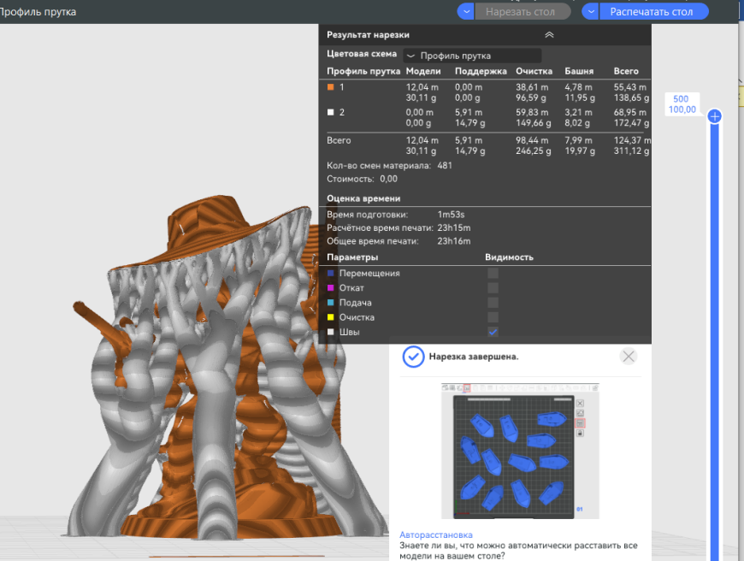
Task: Open the Авторасстановка link
Action: click(436, 534)
